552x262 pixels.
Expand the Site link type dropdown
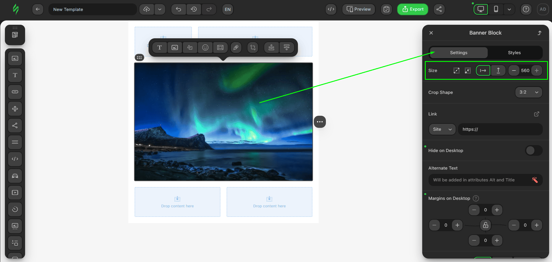(442, 129)
